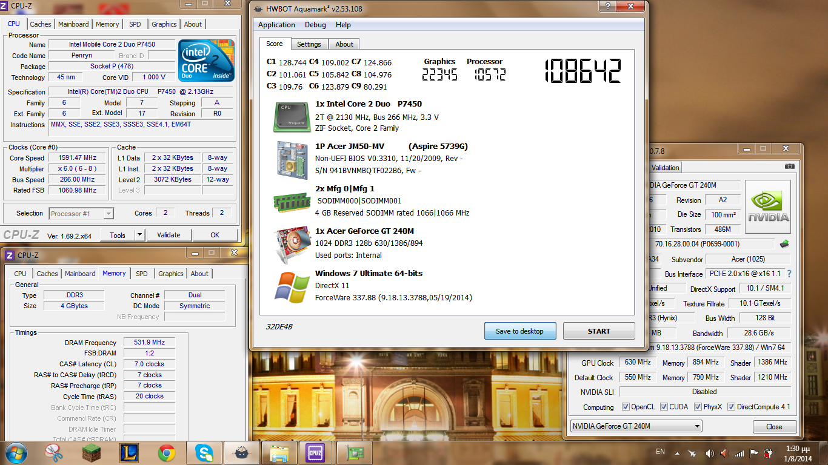Click the Core Speed 1591.47 MHz field
This screenshot has width=828, height=465.
77,158
